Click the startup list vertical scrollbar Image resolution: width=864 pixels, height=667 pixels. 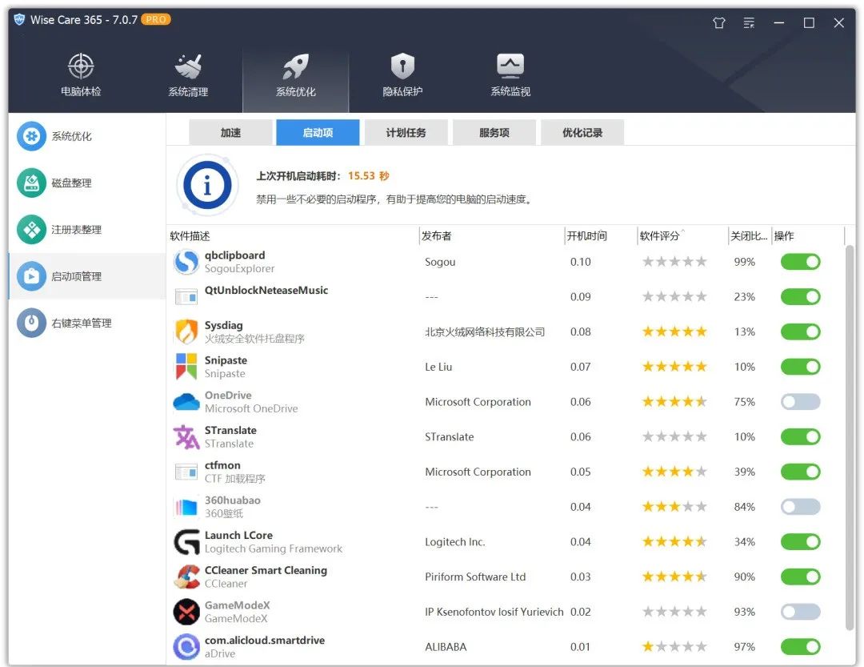click(x=849, y=437)
